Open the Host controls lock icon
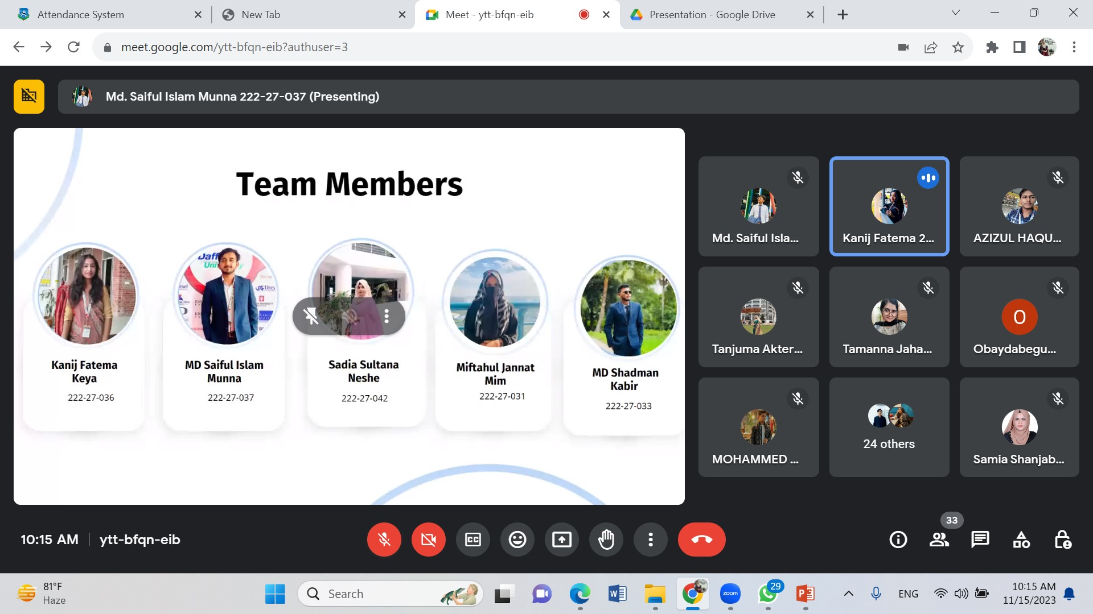Viewport: 1093px width, 614px height. pyautogui.click(x=1062, y=540)
